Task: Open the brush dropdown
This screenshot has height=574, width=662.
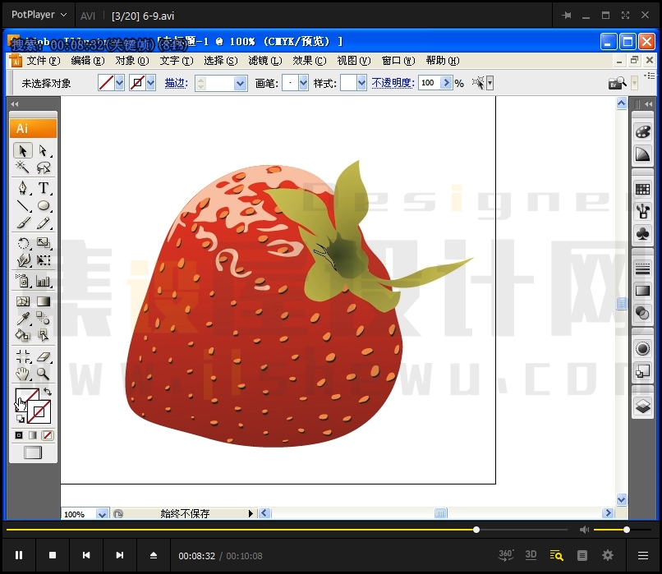Action: pyautogui.click(x=304, y=83)
